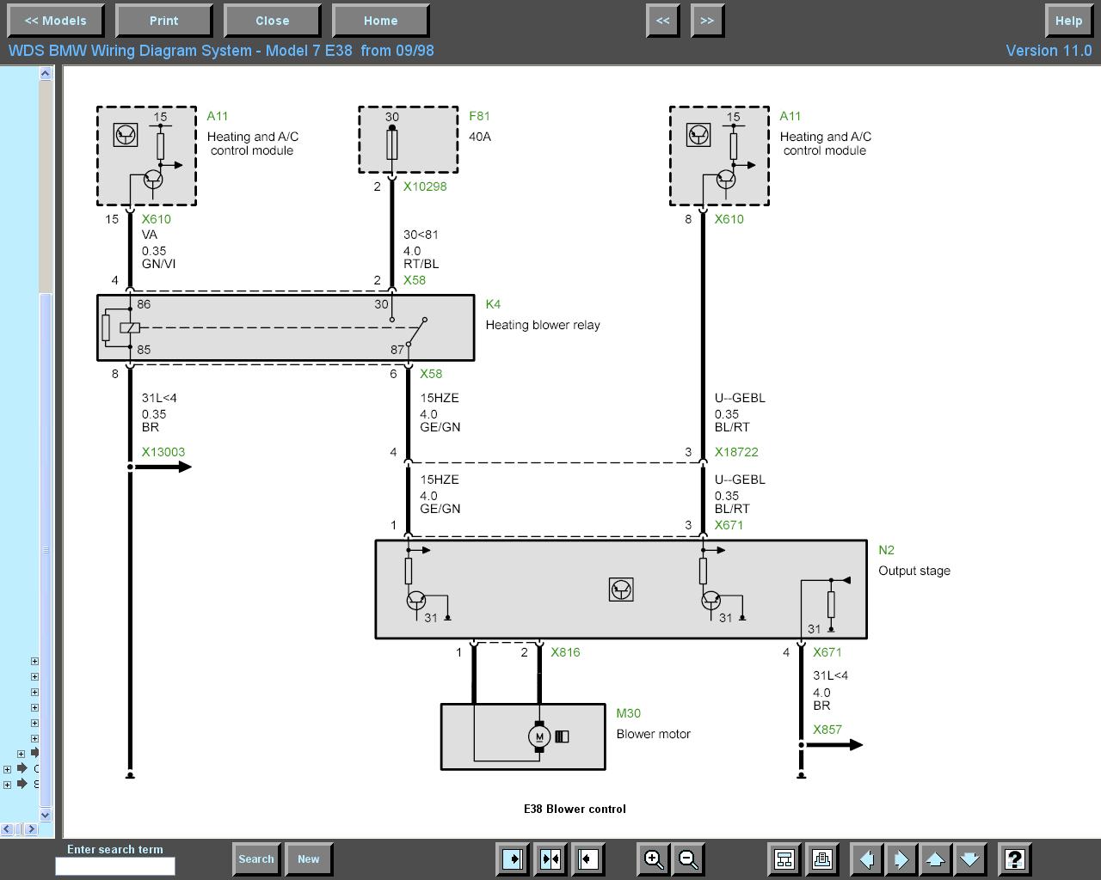Image resolution: width=1101 pixels, height=880 pixels.
Task: Click the 'Output stage' label
Action: pyautogui.click(x=914, y=571)
